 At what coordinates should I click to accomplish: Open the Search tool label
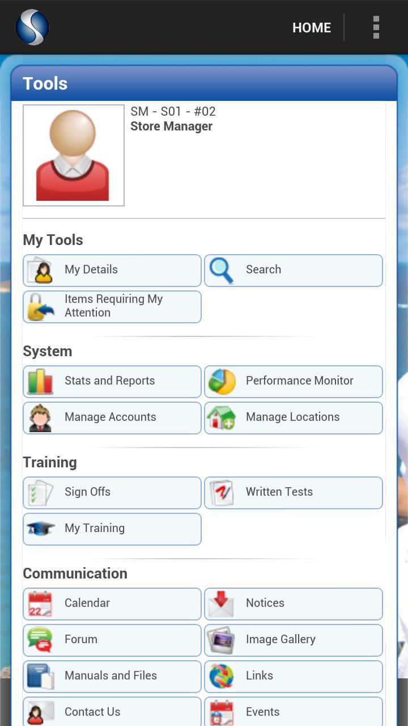click(263, 269)
